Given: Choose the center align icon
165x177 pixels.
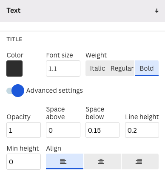Looking at the screenshot, I should pyautogui.click(x=102, y=162).
